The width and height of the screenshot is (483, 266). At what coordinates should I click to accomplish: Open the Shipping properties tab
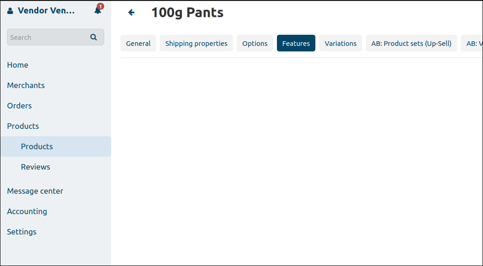196,44
